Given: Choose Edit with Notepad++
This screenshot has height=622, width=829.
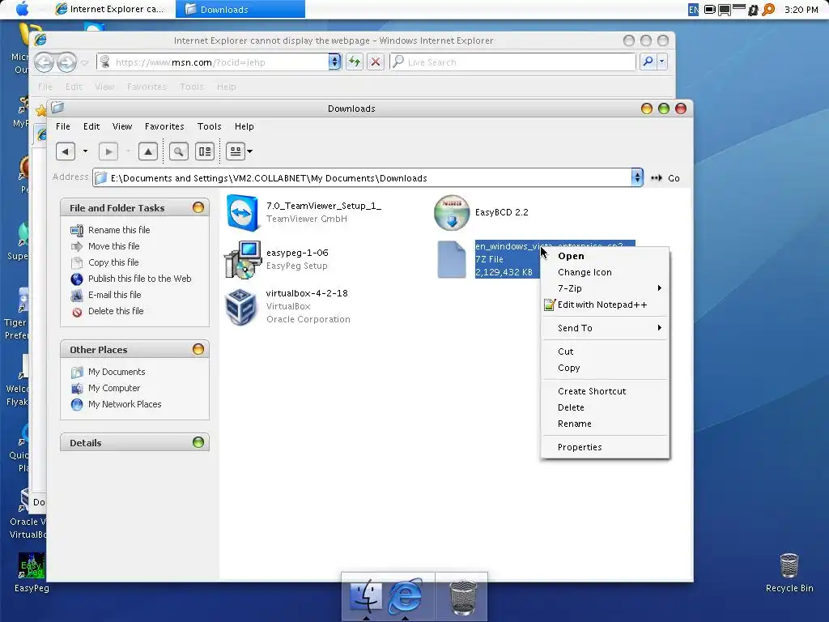Looking at the screenshot, I should tap(605, 305).
